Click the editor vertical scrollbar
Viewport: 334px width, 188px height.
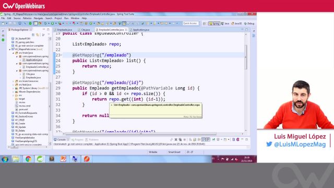[x=246, y=57]
